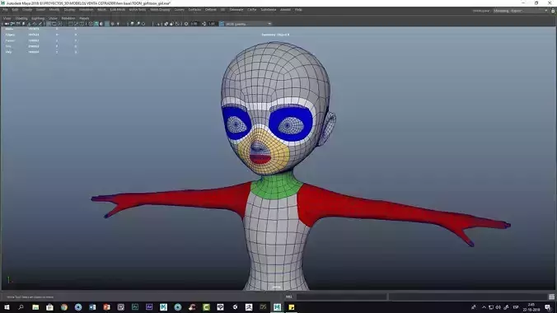
Task: Click the Symmetry: Object X heads-up text
Action: point(275,35)
